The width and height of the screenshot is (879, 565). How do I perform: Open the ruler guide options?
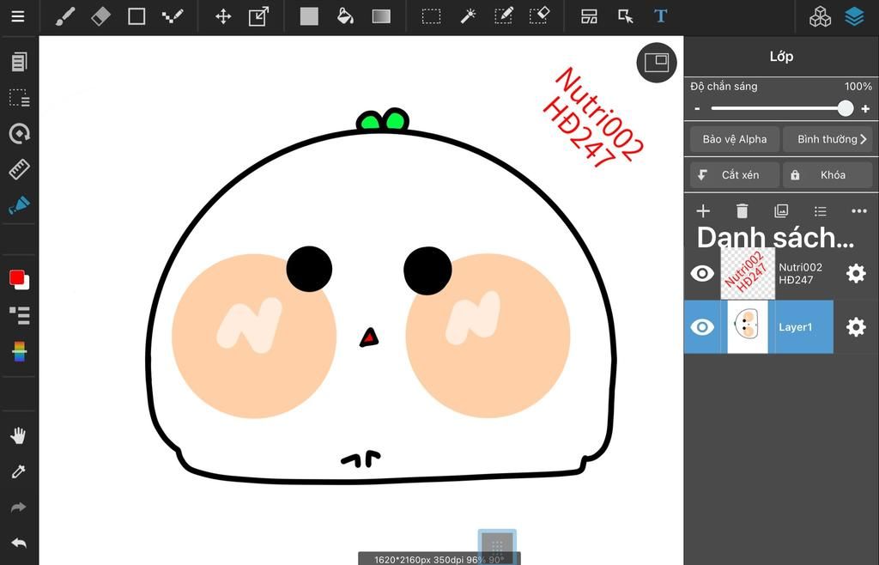(19, 168)
